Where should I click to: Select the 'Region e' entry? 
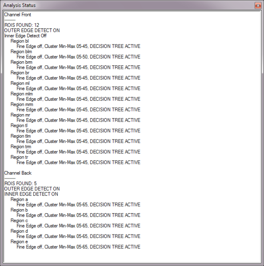[x=19, y=242]
